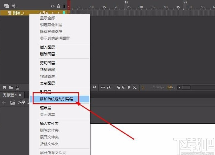Screen dimensions: 215x155
Task: Toggle lock all layers padlock icon
Action: click(x=59, y=6)
